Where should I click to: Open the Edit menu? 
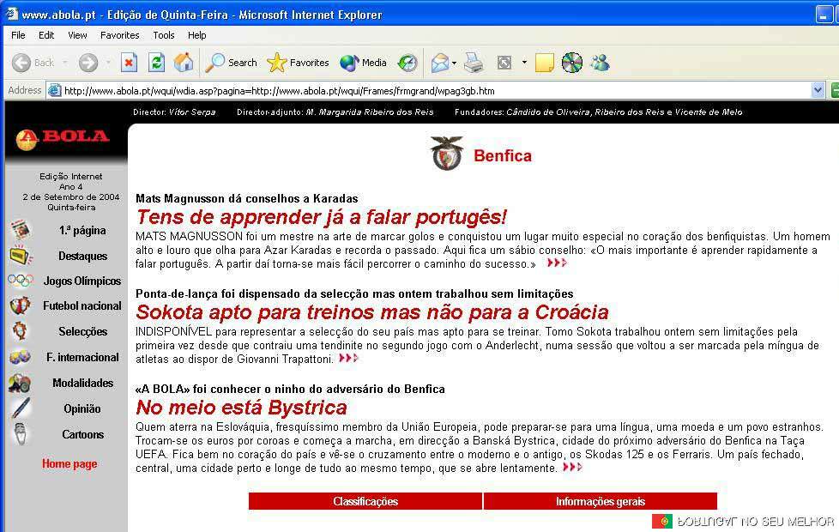click(46, 35)
